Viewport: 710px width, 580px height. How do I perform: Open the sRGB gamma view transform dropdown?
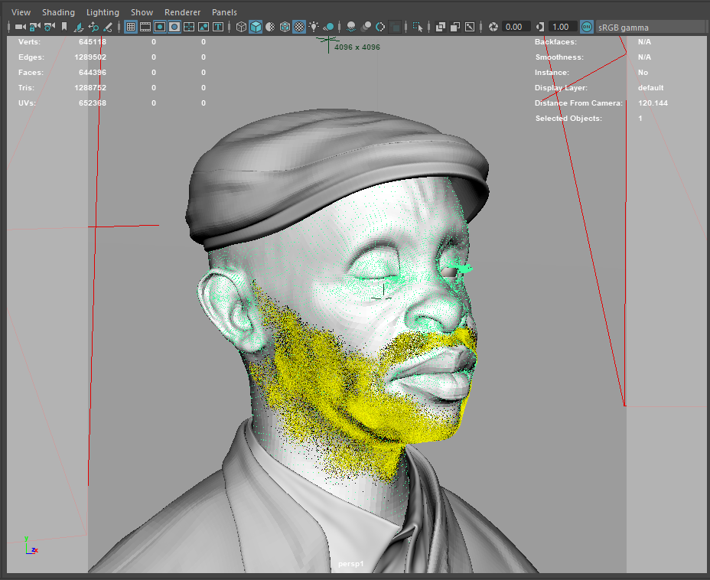tap(652, 28)
